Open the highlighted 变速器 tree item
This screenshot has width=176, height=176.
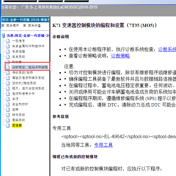17,125
